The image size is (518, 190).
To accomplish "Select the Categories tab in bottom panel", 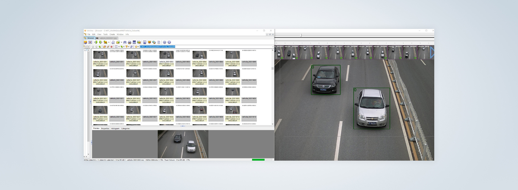I will [x=125, y=128].
